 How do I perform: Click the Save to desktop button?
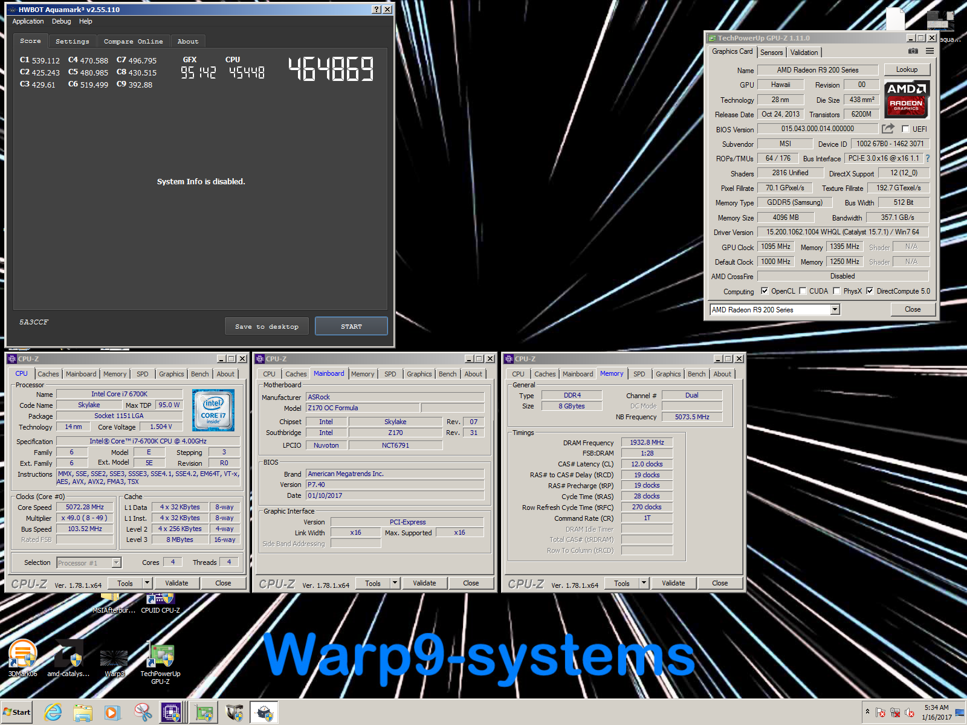point(267,326)
